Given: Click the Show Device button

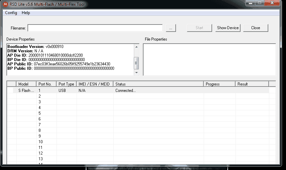Looking at the screenshot, I should click(x=228, y=28).
